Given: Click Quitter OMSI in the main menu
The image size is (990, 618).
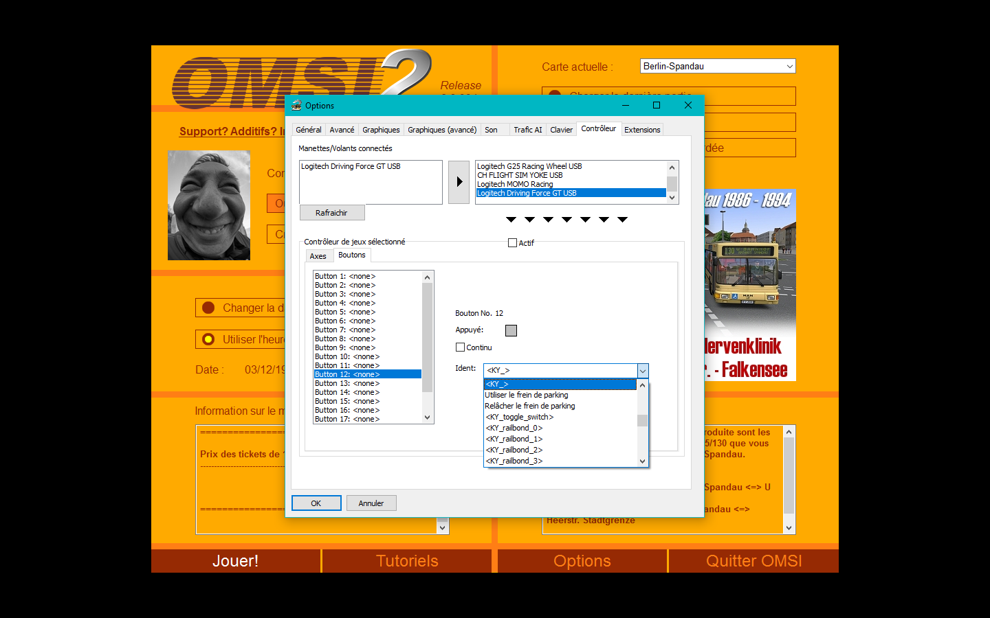Looking at the screenshot, I should point(754,561).
